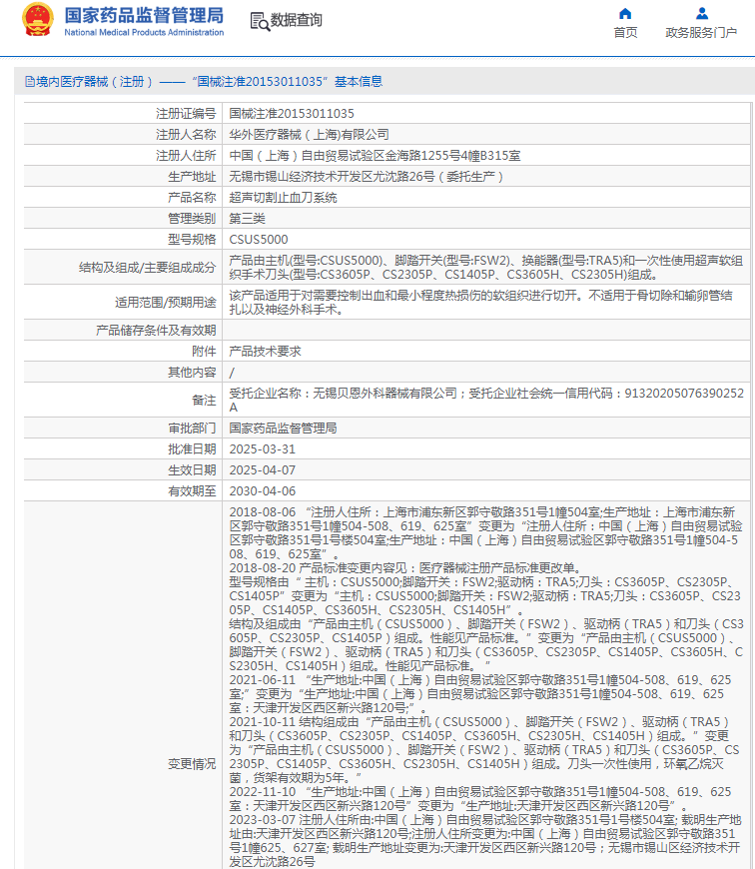This screenshot has height=869, width=755.
Task: Open the 产品技术要求 attachment link
Action: [266, 352]
